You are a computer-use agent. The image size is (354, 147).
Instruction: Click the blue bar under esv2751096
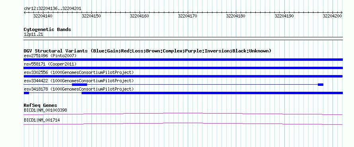[183, 60]
